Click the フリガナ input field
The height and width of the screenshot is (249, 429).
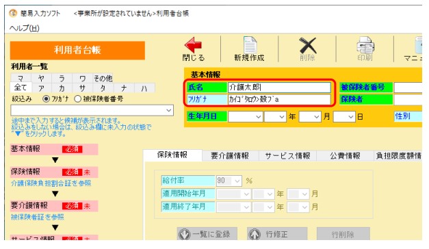(279, 99)
